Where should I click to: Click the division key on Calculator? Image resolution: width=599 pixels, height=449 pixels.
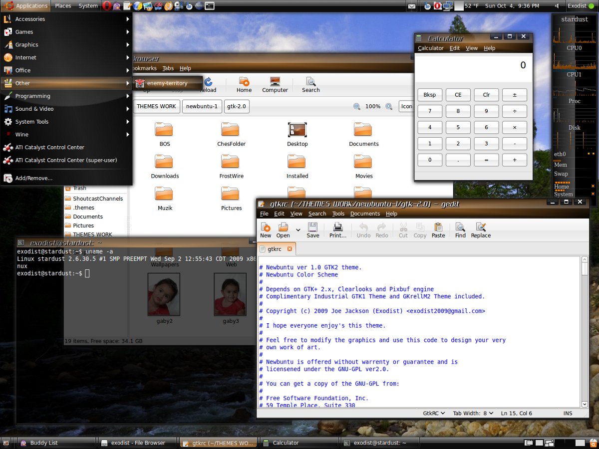pyautogui.click(x=515, y=111)
